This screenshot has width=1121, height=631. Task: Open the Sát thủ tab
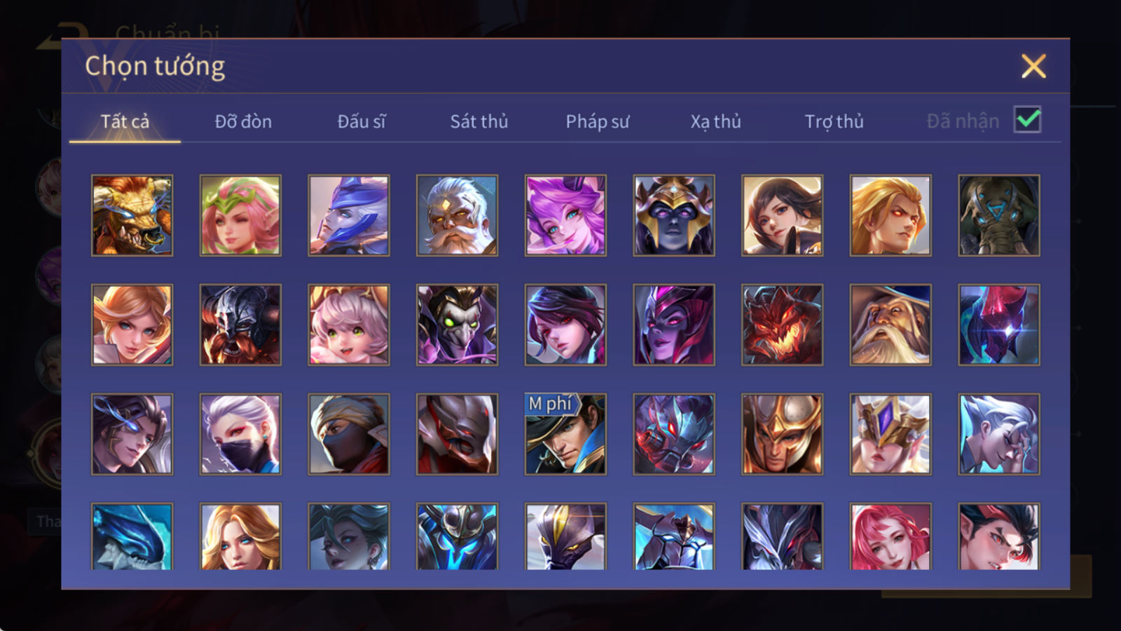click(x=479, y=121)
